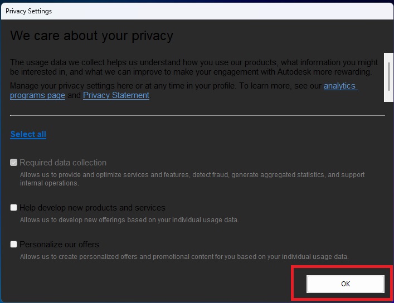
Task: Click the 'Help develop new products and services' label
Action: 93,208
